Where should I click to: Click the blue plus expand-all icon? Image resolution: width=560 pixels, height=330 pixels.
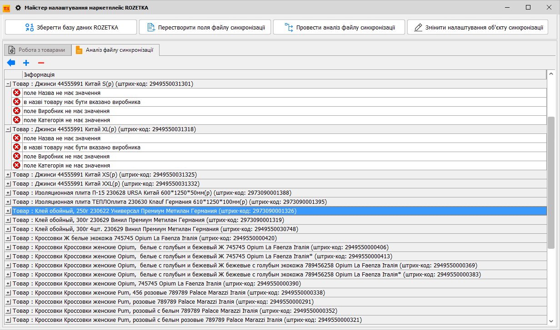pos(26,63)
